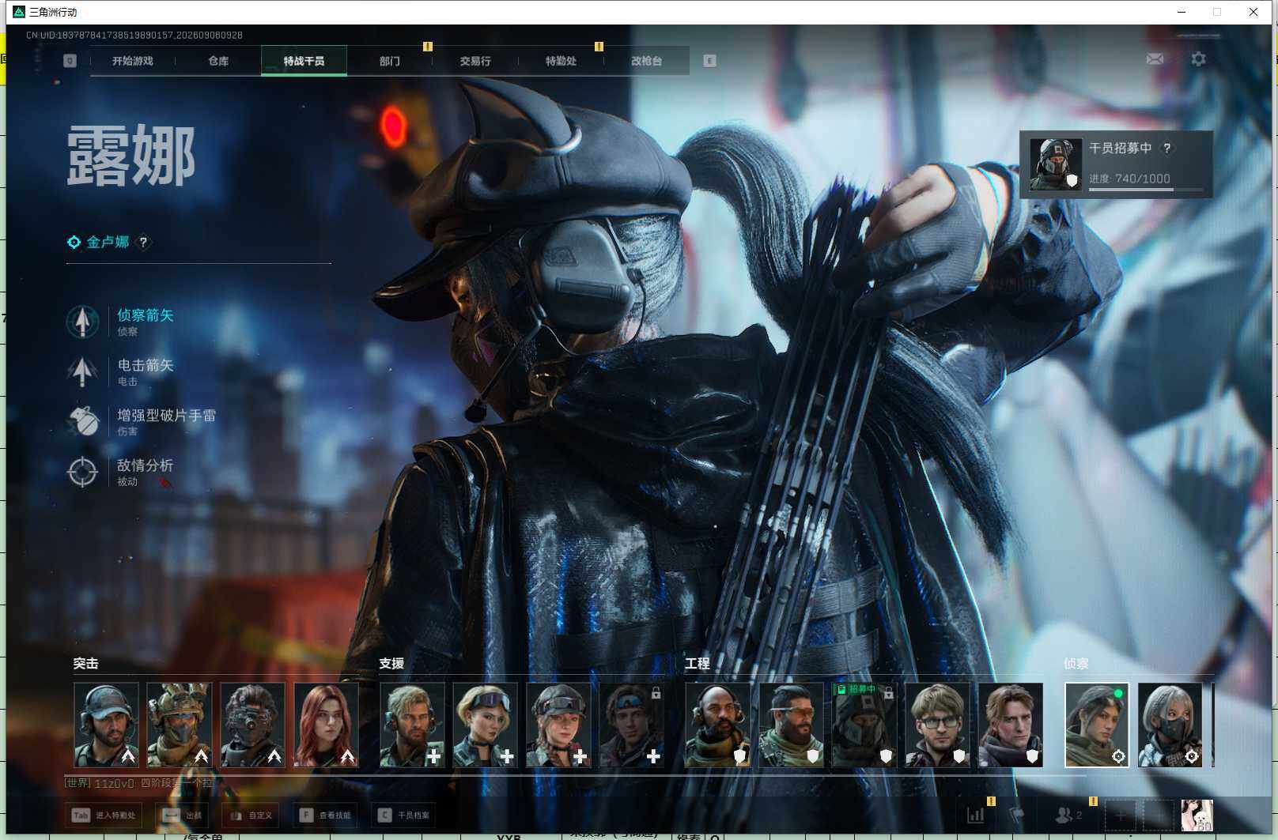Select the 增强型破片手雷 grenade icon
The width and height of the screenshot is (1278, 840).
click(82, 421)
